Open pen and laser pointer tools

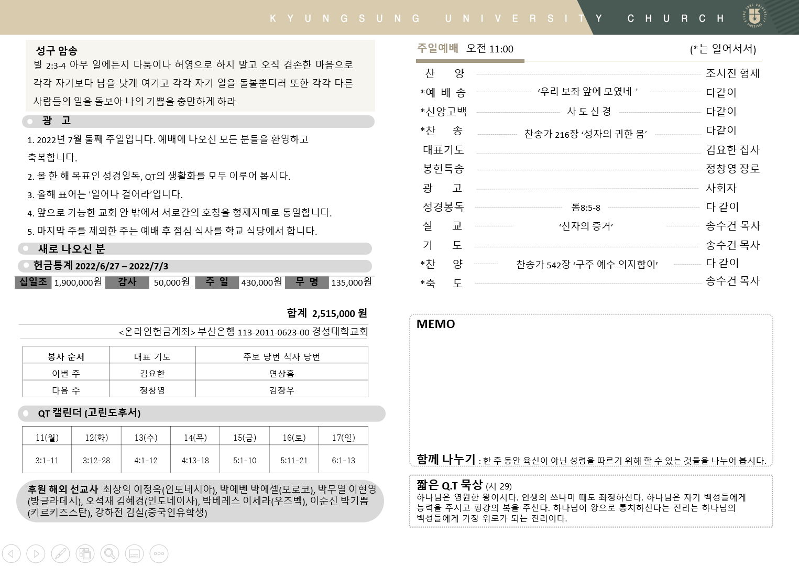point(60,553)
